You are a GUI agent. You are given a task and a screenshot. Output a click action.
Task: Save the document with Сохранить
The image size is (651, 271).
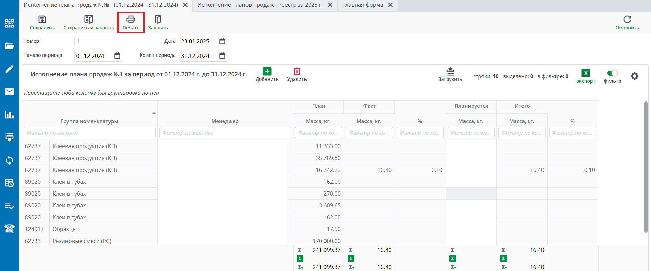pyautogui.click(x=42, y=20)
